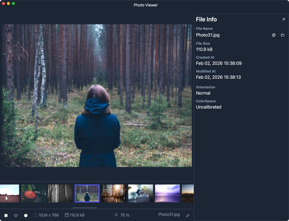The height and width of the screenshot is (221, 289).
Task: Click the street scene photo thumbnail
Action: (x=113, y=193)
